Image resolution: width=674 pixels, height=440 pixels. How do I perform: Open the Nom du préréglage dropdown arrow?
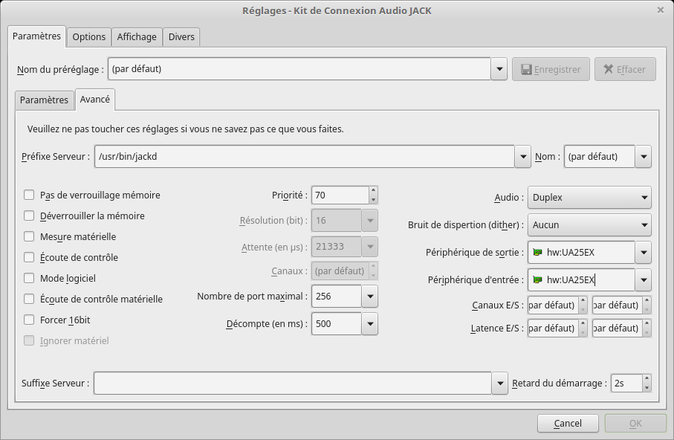[x=499, y=69]
